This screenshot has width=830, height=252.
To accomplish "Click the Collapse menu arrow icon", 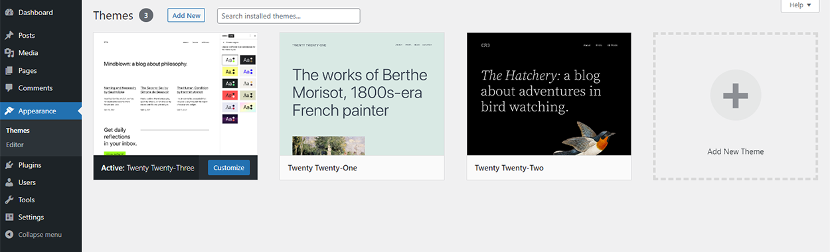I will click(x=9, y=234).
